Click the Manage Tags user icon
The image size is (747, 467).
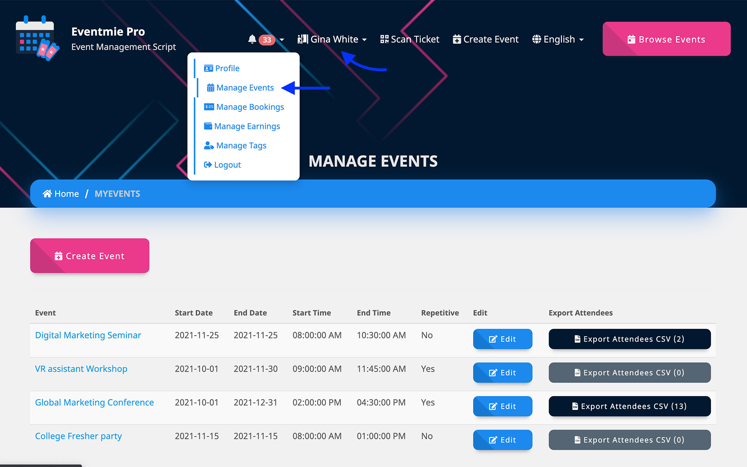coord(209,146)
